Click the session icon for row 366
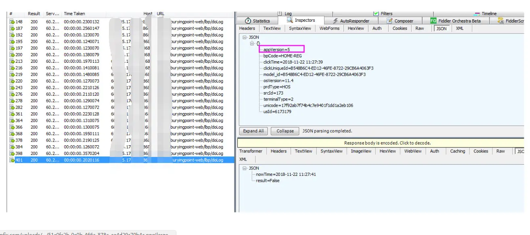The image size is (530, 235). pos(12,127)
